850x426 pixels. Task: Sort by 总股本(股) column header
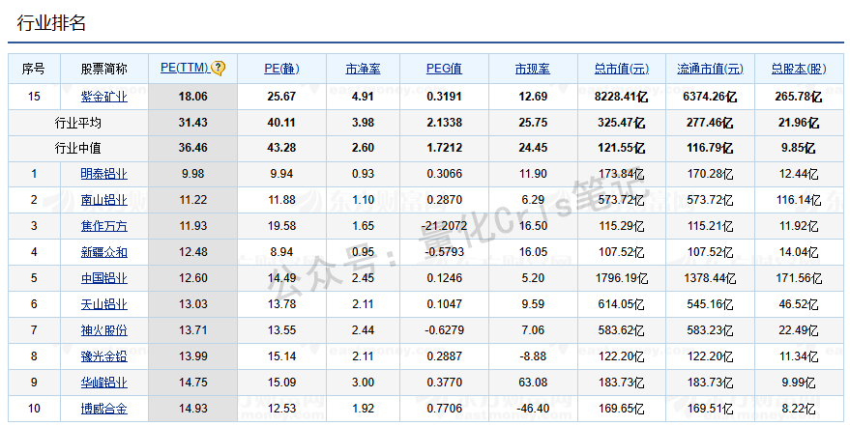[799, 69]
